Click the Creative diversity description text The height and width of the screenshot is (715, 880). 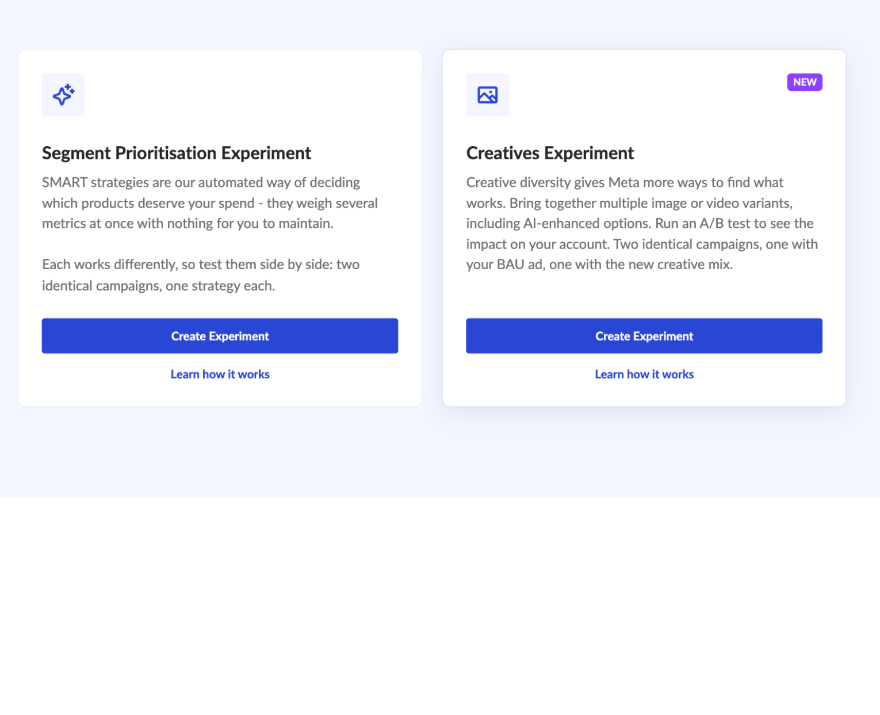coord(642,223)
